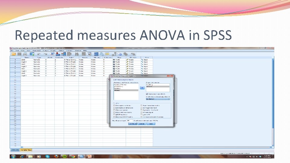The image size is (290, 163).
Task: Click the Use variable sets icon
Action: [120, 54]
